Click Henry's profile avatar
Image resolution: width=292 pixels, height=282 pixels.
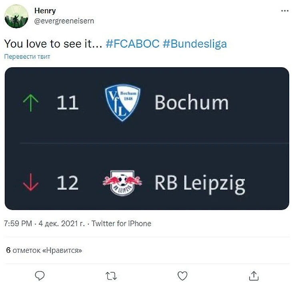pos(16,16)
